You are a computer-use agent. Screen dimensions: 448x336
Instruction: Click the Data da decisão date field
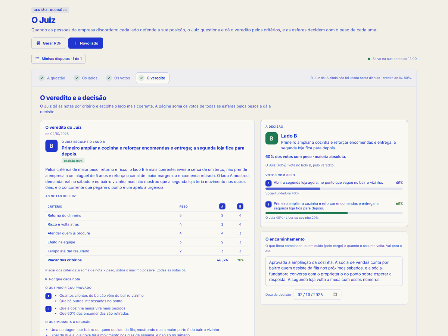coord(317,295)
